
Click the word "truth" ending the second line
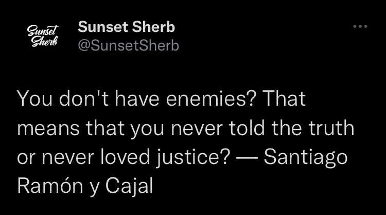coord(331,128)
